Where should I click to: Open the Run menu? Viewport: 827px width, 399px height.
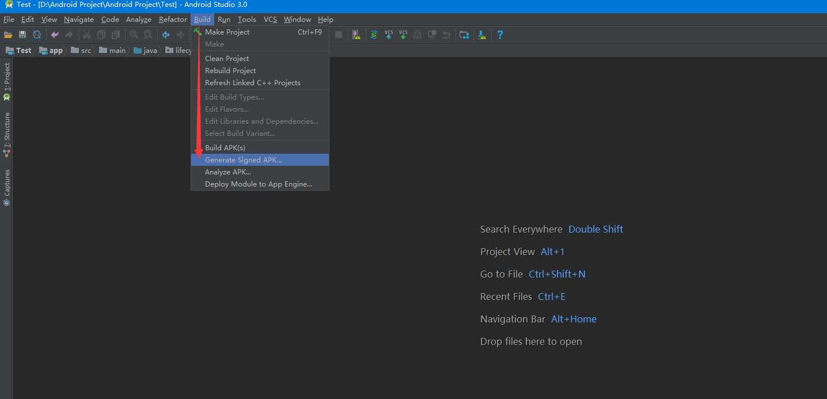tap(224, 20)
